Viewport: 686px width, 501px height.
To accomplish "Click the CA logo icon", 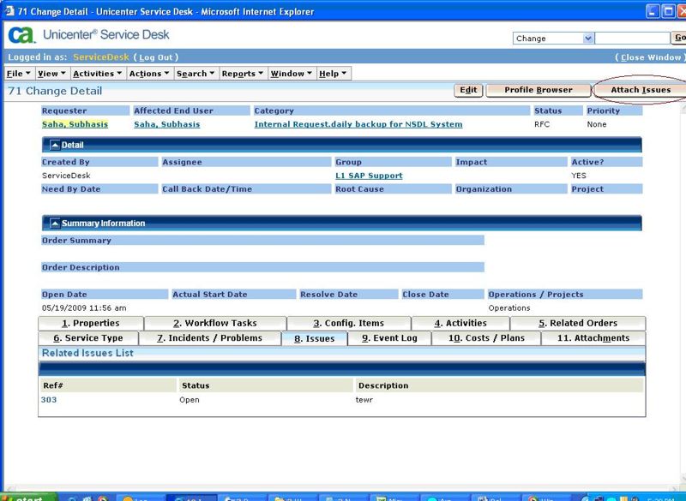I will point(21,35).
